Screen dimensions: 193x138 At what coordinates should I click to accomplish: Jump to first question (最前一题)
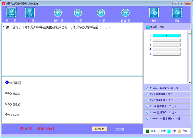click(x=58, y=13)
